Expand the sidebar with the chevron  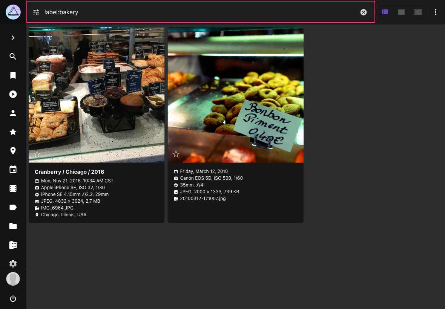click(13, 38)
